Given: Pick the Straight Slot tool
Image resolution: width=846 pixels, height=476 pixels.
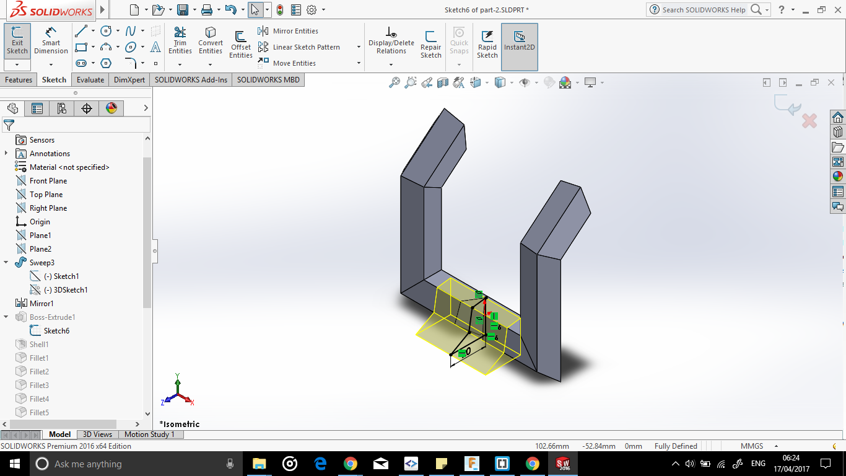Looking at the screenshot, I should pos(81,63).
